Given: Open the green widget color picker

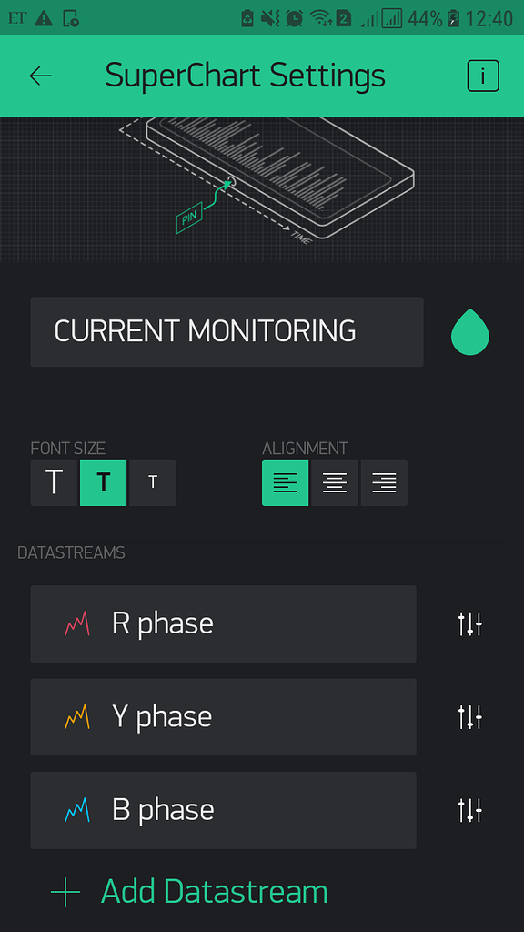Looking at the screenshot, I should tap(470, 332).
